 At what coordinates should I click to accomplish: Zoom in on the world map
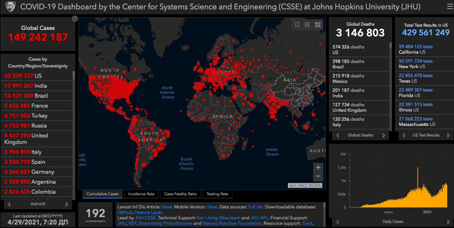tap(318, 168)
